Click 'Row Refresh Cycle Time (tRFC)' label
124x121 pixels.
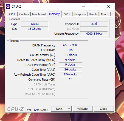point(35,75)
